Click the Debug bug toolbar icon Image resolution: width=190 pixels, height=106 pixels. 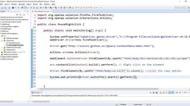[41, 8]
